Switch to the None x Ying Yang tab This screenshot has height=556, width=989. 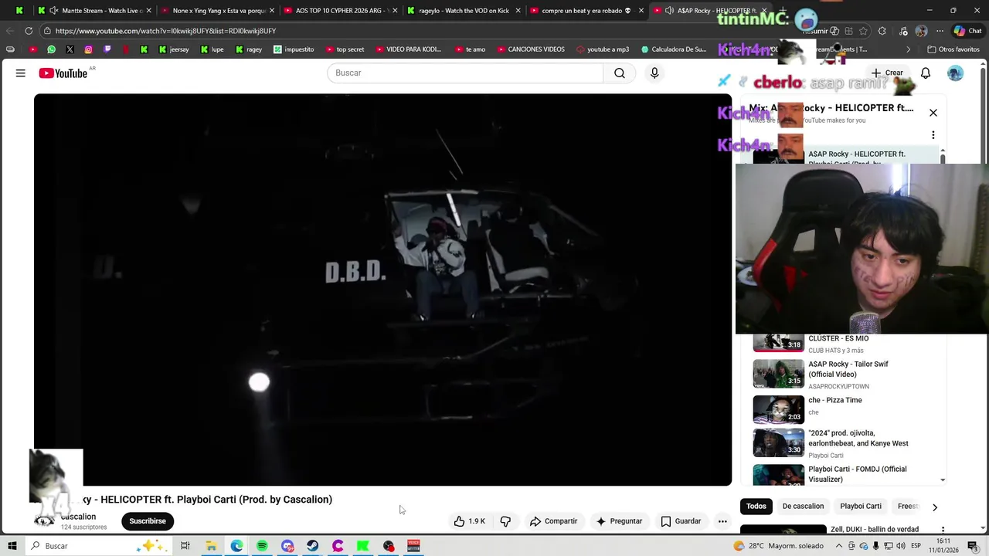(x=219, y=11)
